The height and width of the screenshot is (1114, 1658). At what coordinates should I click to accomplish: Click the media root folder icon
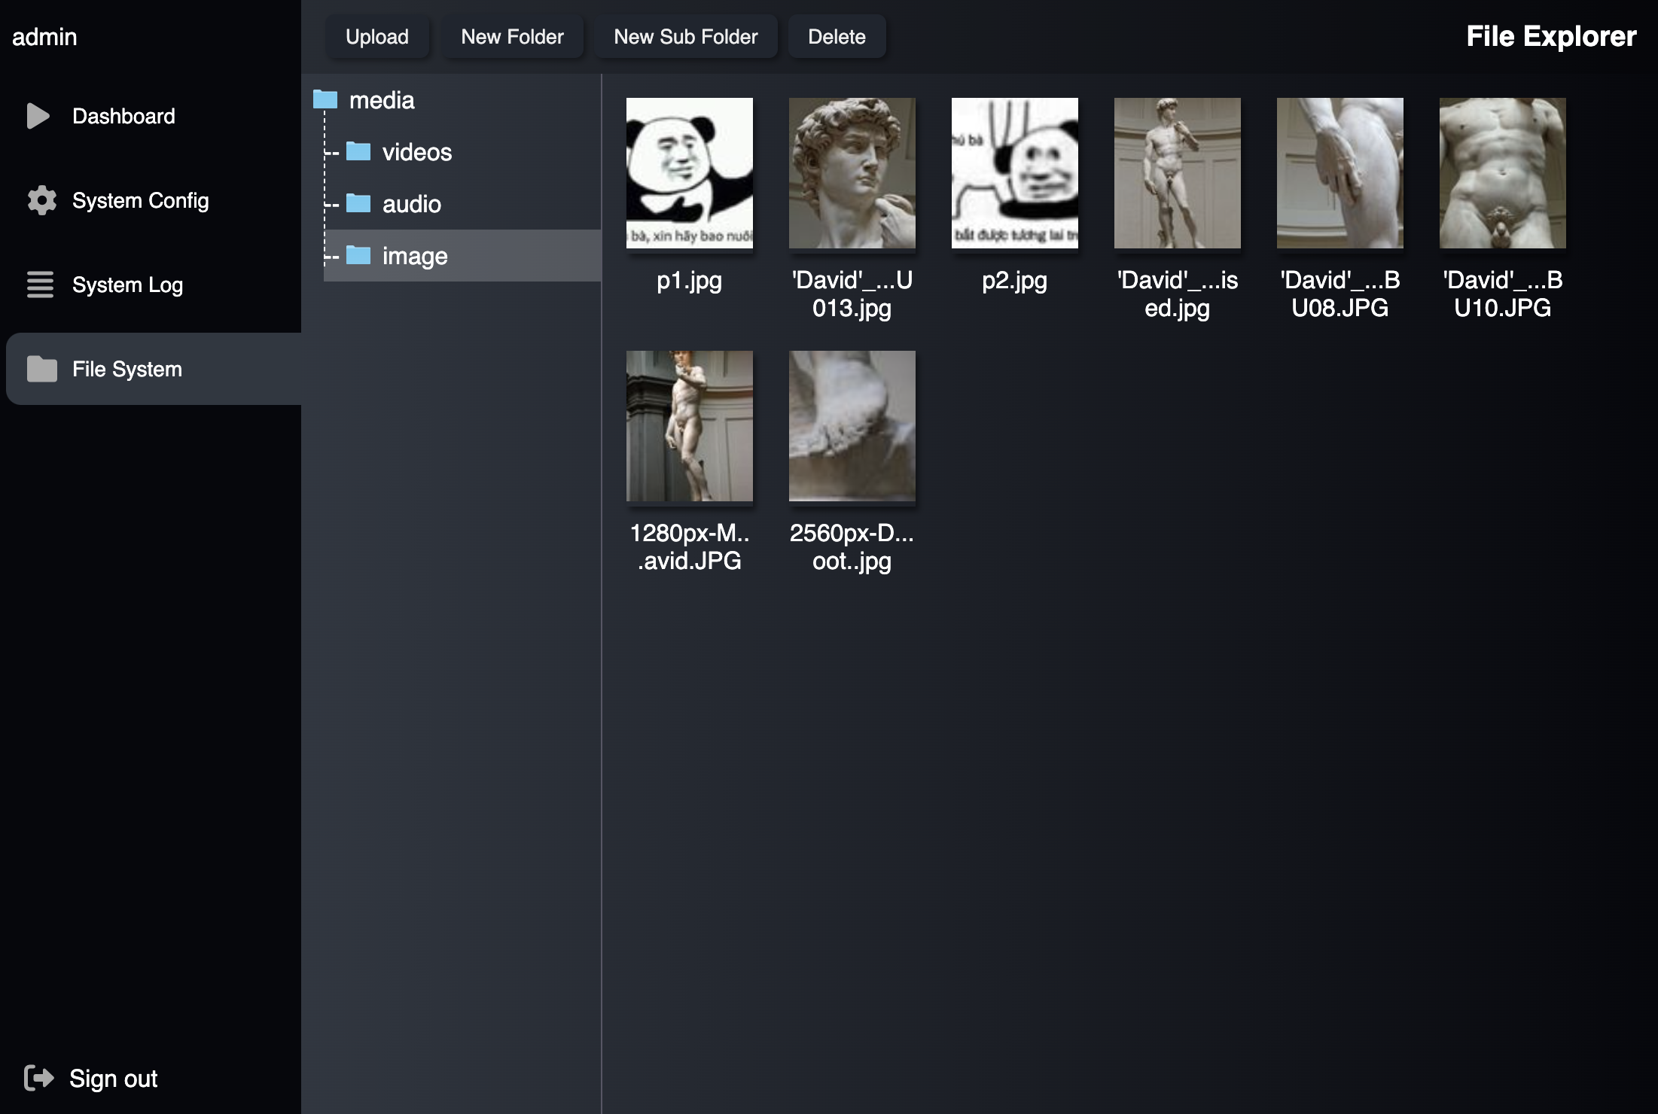(325, 99)
